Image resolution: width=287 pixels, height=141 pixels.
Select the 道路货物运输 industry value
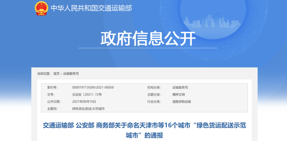182,102
